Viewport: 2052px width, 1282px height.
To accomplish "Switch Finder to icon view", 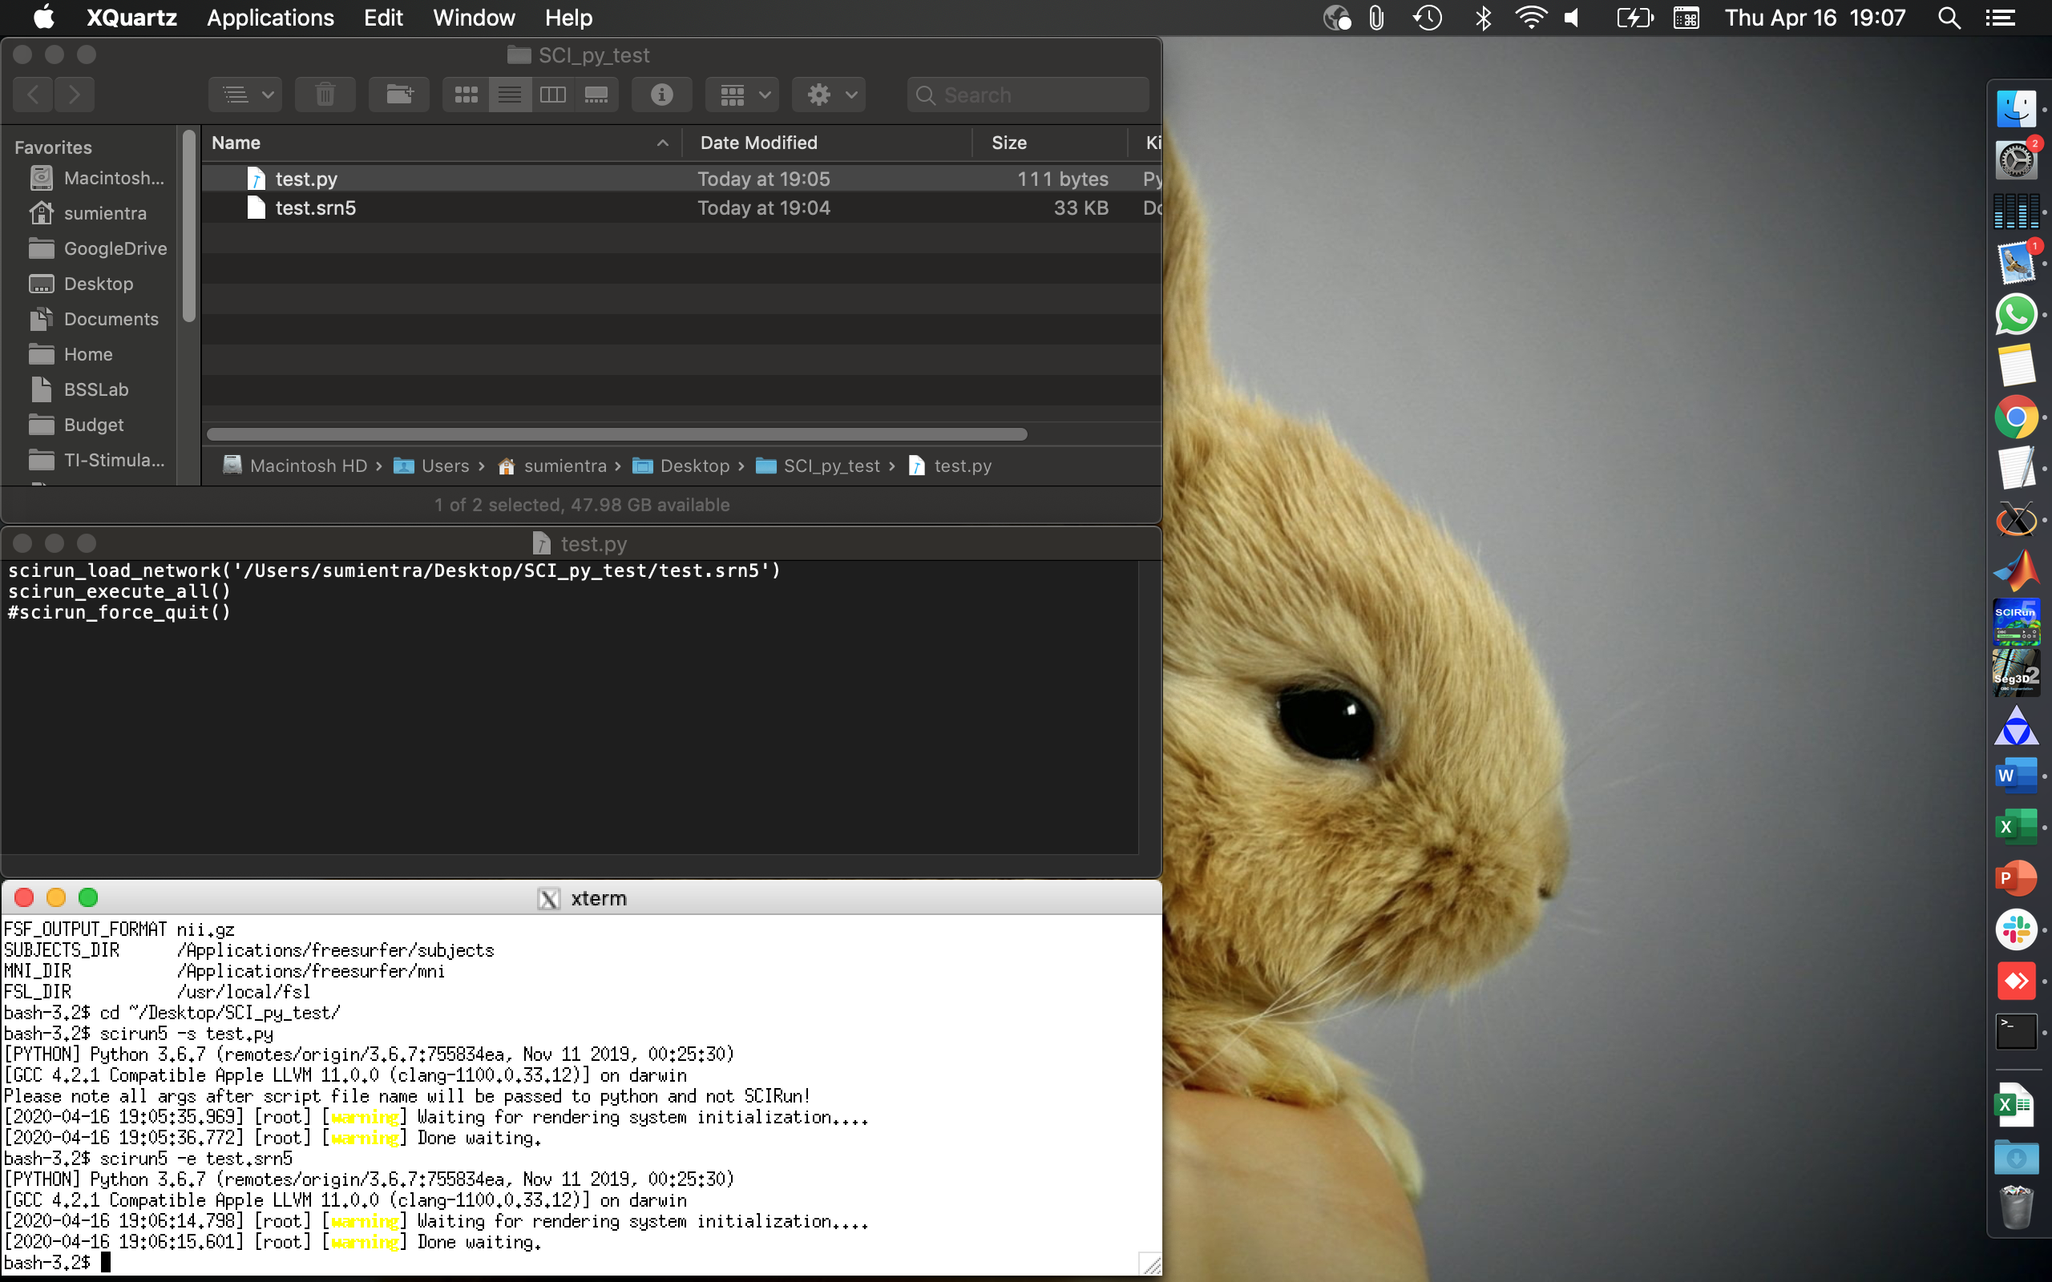I will [466, 94].
